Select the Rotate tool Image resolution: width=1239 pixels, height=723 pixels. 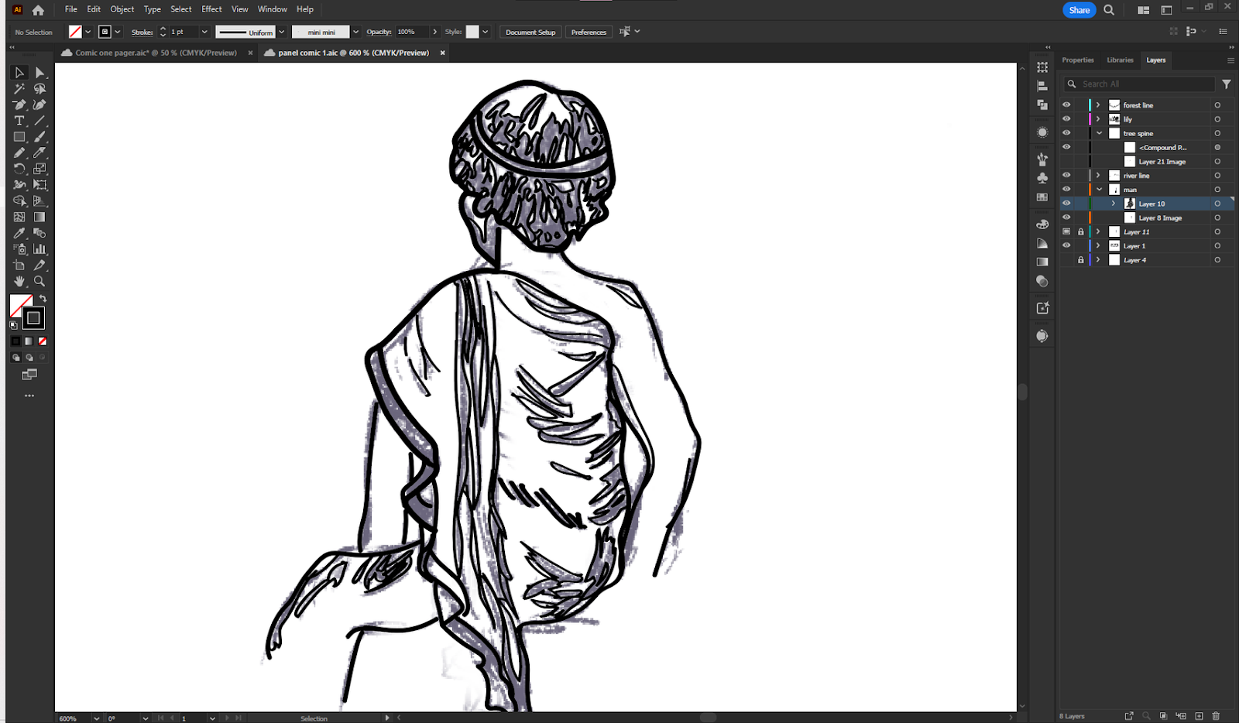coord(19,169)
